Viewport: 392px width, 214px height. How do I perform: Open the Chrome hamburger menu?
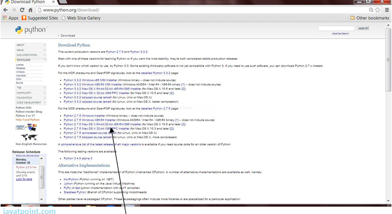(x=387, y=10)
